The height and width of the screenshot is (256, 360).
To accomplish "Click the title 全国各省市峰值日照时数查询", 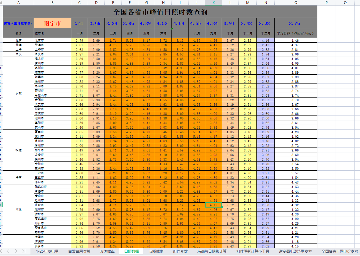I will pos(160,12).
